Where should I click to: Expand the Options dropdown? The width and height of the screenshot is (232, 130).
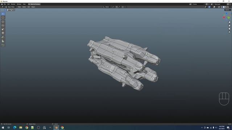click(x=228, y=10)
